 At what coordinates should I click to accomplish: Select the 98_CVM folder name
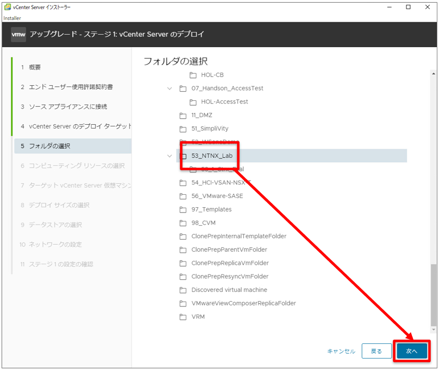click(x=204, y=223)
